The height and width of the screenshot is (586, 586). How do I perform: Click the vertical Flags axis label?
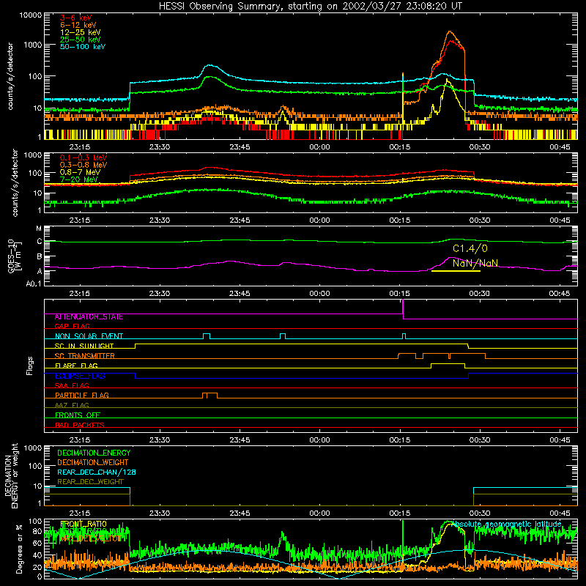29,366
